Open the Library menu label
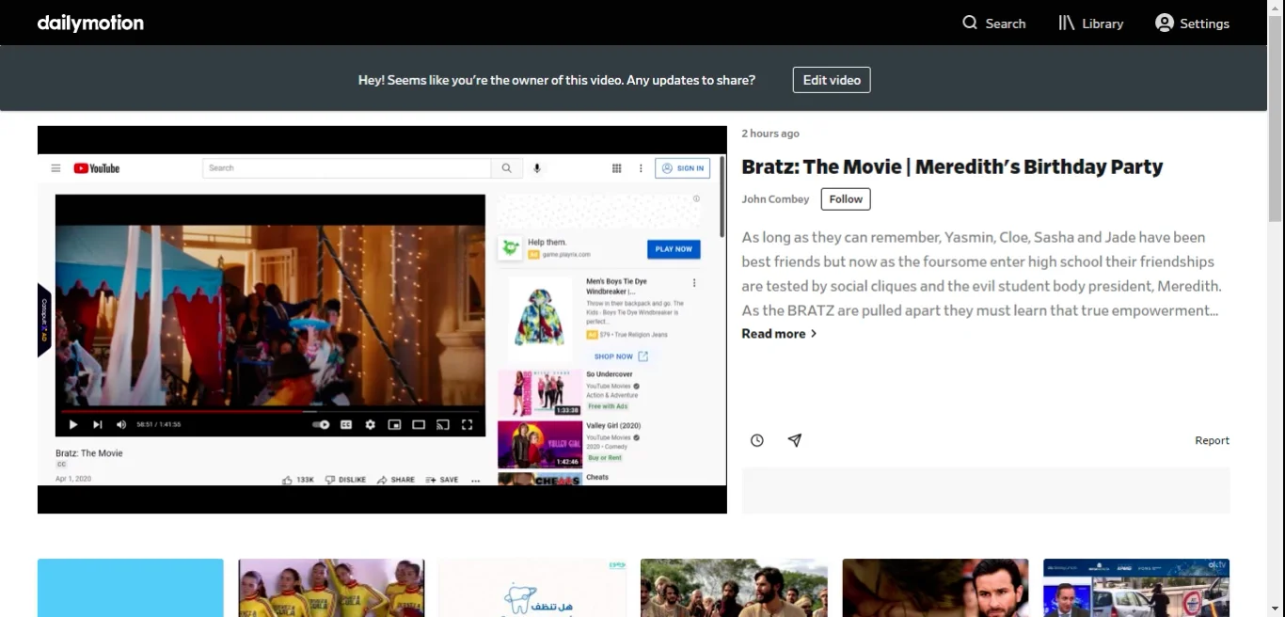This screenshot has height=617, width=1285. click(1103, 24)
